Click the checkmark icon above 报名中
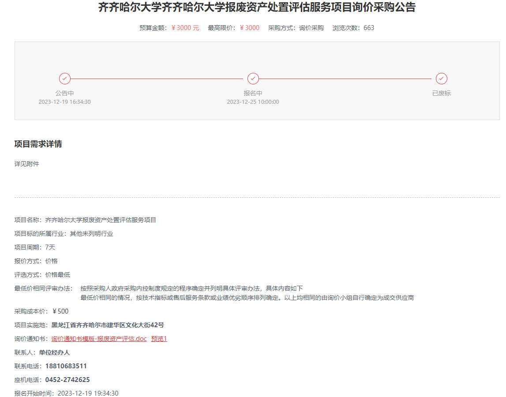Image resolution: width=506 pixels, height=397 pixels. [x=253, y=79]
